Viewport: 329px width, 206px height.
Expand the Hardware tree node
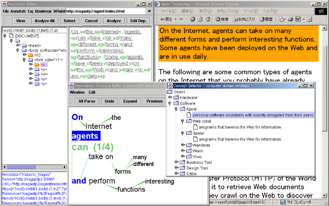tap(171, 97)
